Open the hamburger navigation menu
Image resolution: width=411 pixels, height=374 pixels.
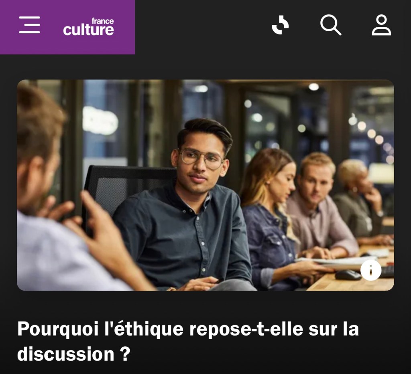(30, 25)
